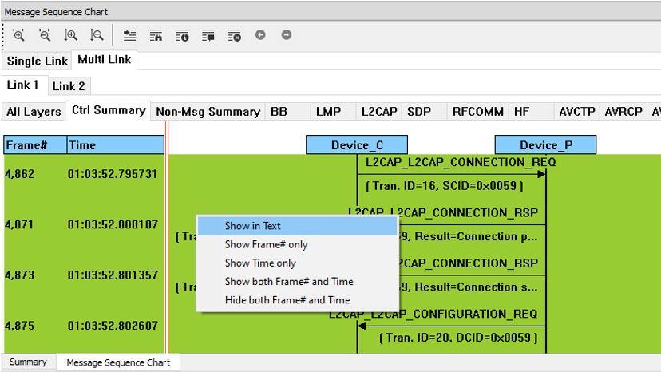Screen dimensions: 661x372
Task: Click frame number 4,862
Action: (19, 174)
